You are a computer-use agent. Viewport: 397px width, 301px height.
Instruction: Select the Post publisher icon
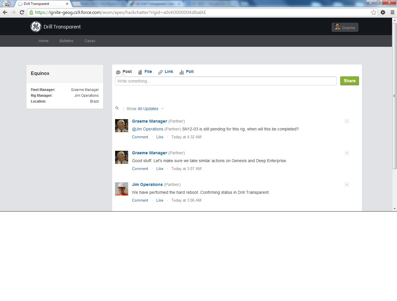tap(119, 71)
